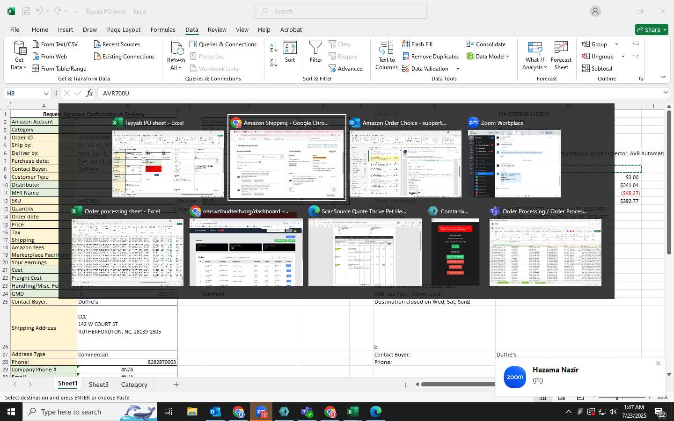Screen dimensions: 674x421
Task: Sort Z to A descending
Action: pos(274,63)
